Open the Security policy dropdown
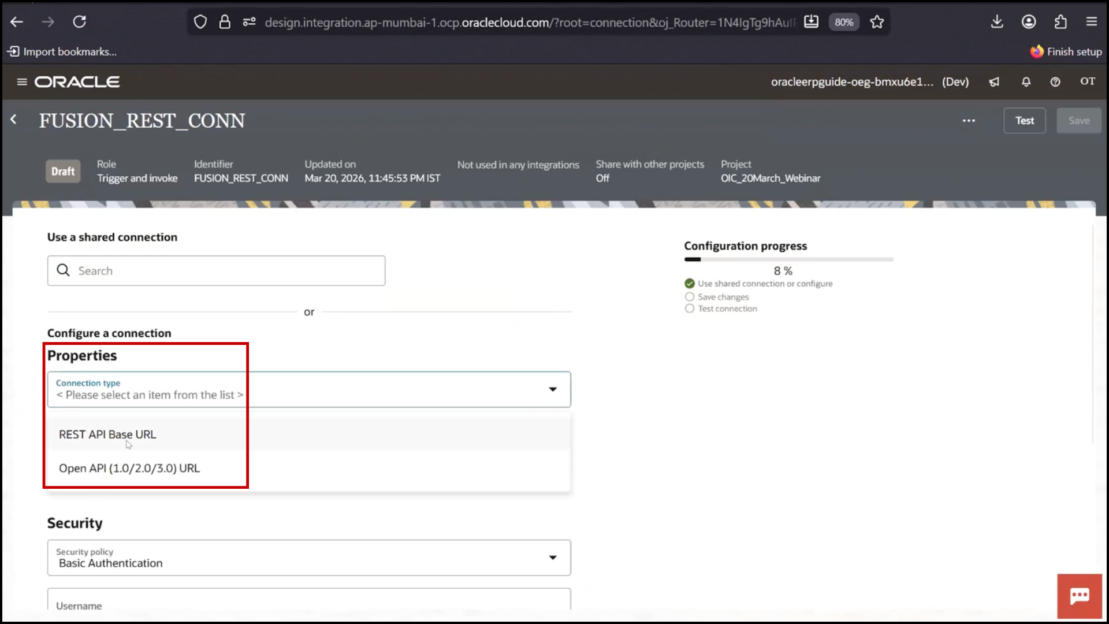Image resolution: width=1109 pixels, height=624 pixels. point(309,558)
